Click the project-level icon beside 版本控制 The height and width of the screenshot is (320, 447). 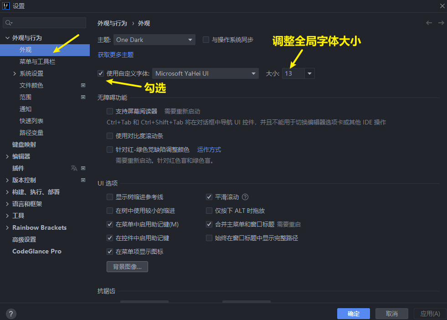tap(83, 180)
